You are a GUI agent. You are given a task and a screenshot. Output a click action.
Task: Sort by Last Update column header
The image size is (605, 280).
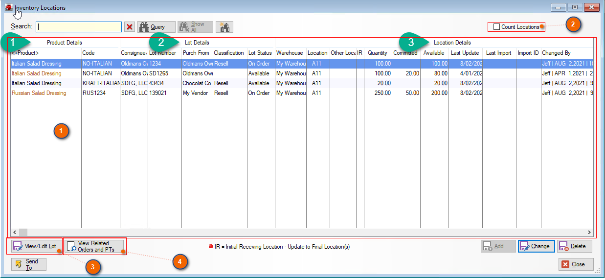[x=465, y=53]
